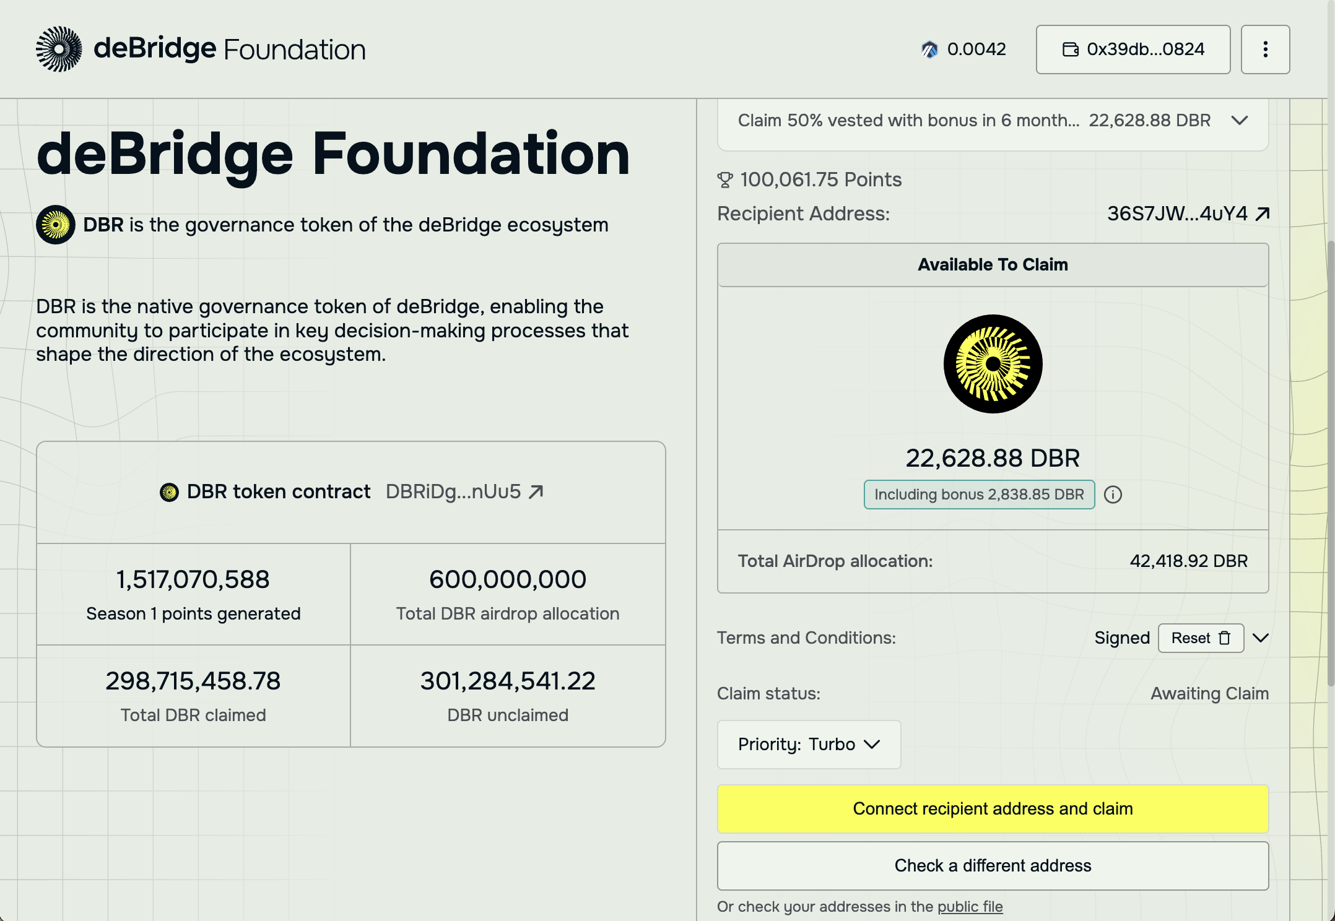The height and width of the screenshot is (921, 1335).
Task: Open the public file link
Action: click(x=970, y=907)
